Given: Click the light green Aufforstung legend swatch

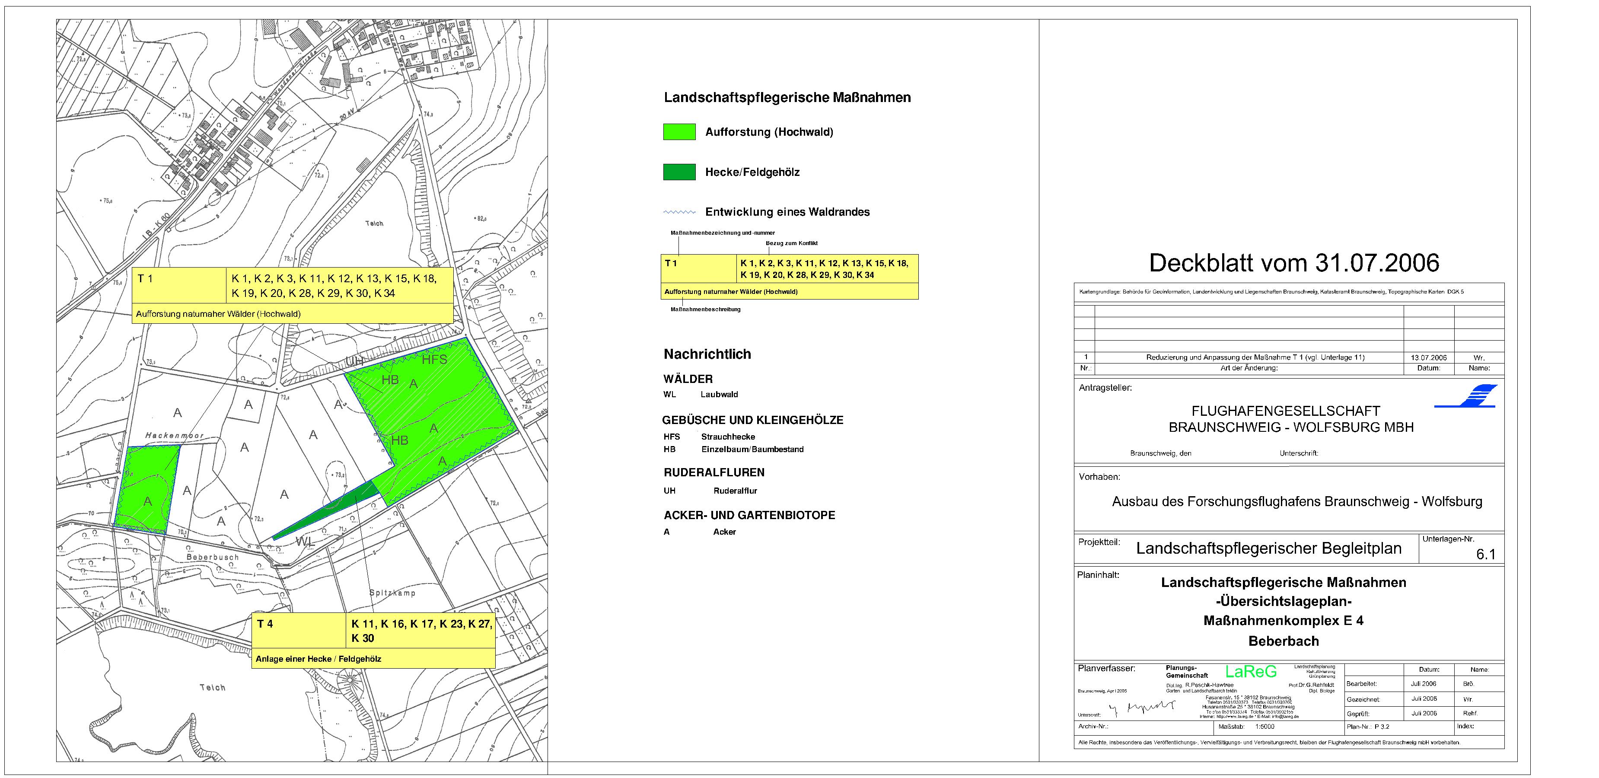Looking at the screenshot, I should (x=679, y=132).
